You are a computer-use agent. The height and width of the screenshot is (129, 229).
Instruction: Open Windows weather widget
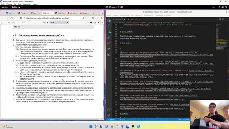click(x=7, y=126)
